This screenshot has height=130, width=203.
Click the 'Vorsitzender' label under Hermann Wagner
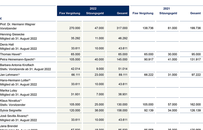[8, 28]
